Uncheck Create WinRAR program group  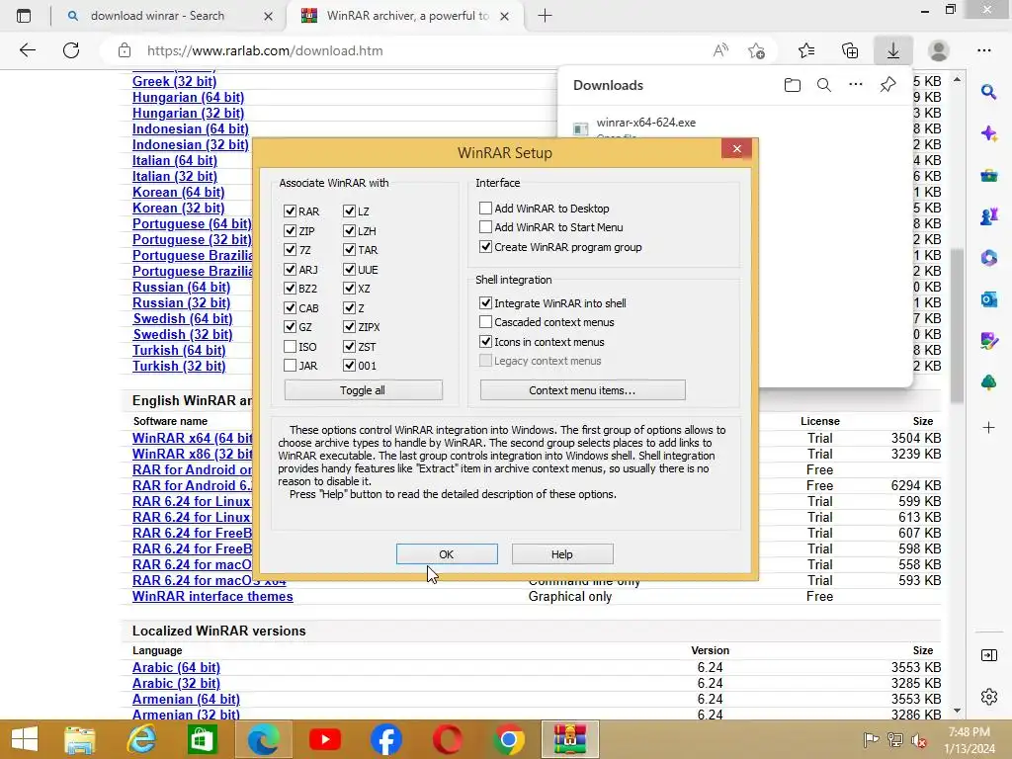pos(485,246)
